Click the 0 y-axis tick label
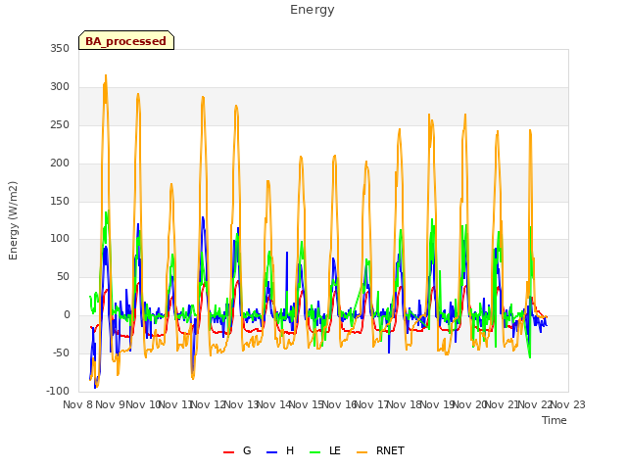This screenshot has height=470, width=627. point(67,315)
